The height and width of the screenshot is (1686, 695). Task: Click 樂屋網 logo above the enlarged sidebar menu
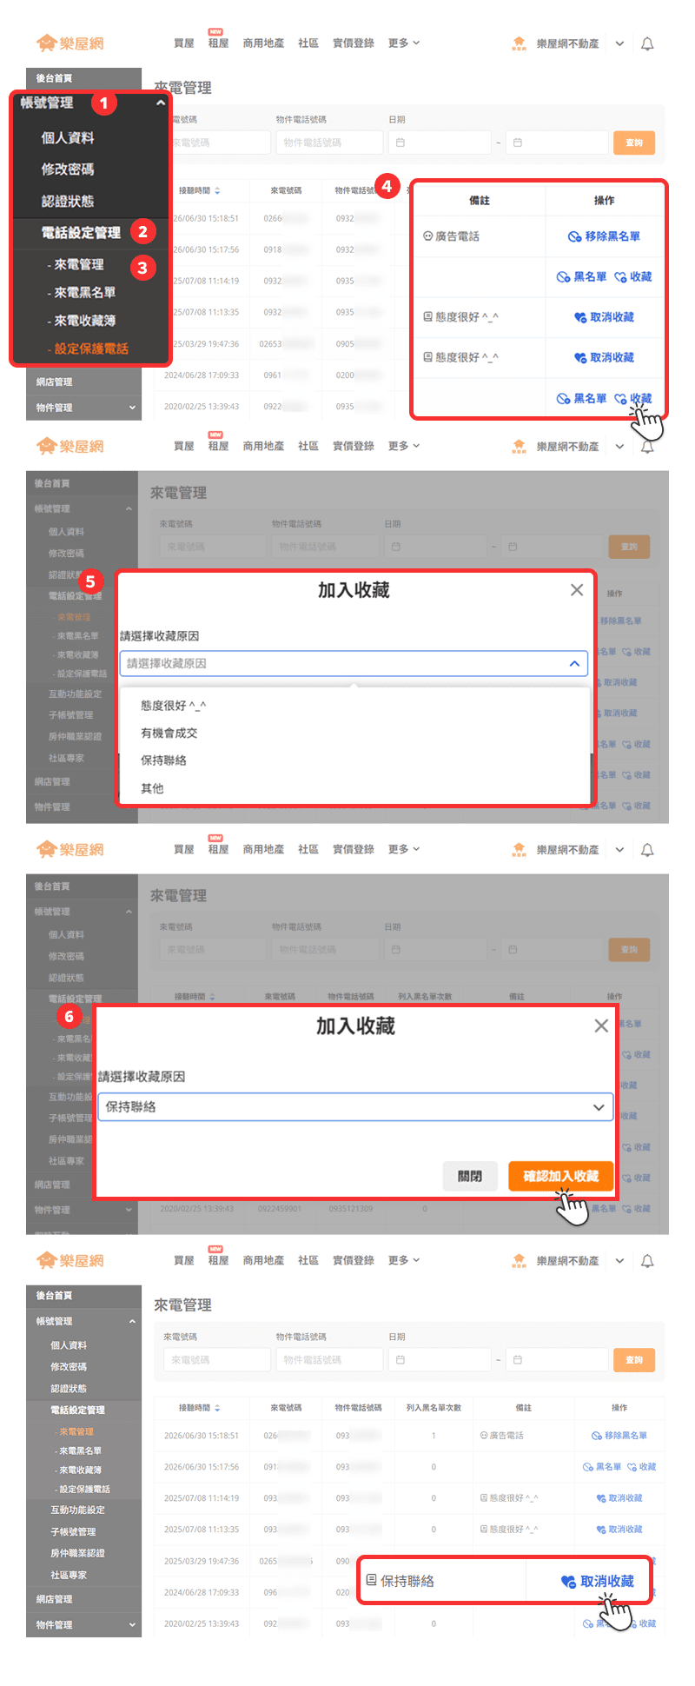(x=69, y=43)
